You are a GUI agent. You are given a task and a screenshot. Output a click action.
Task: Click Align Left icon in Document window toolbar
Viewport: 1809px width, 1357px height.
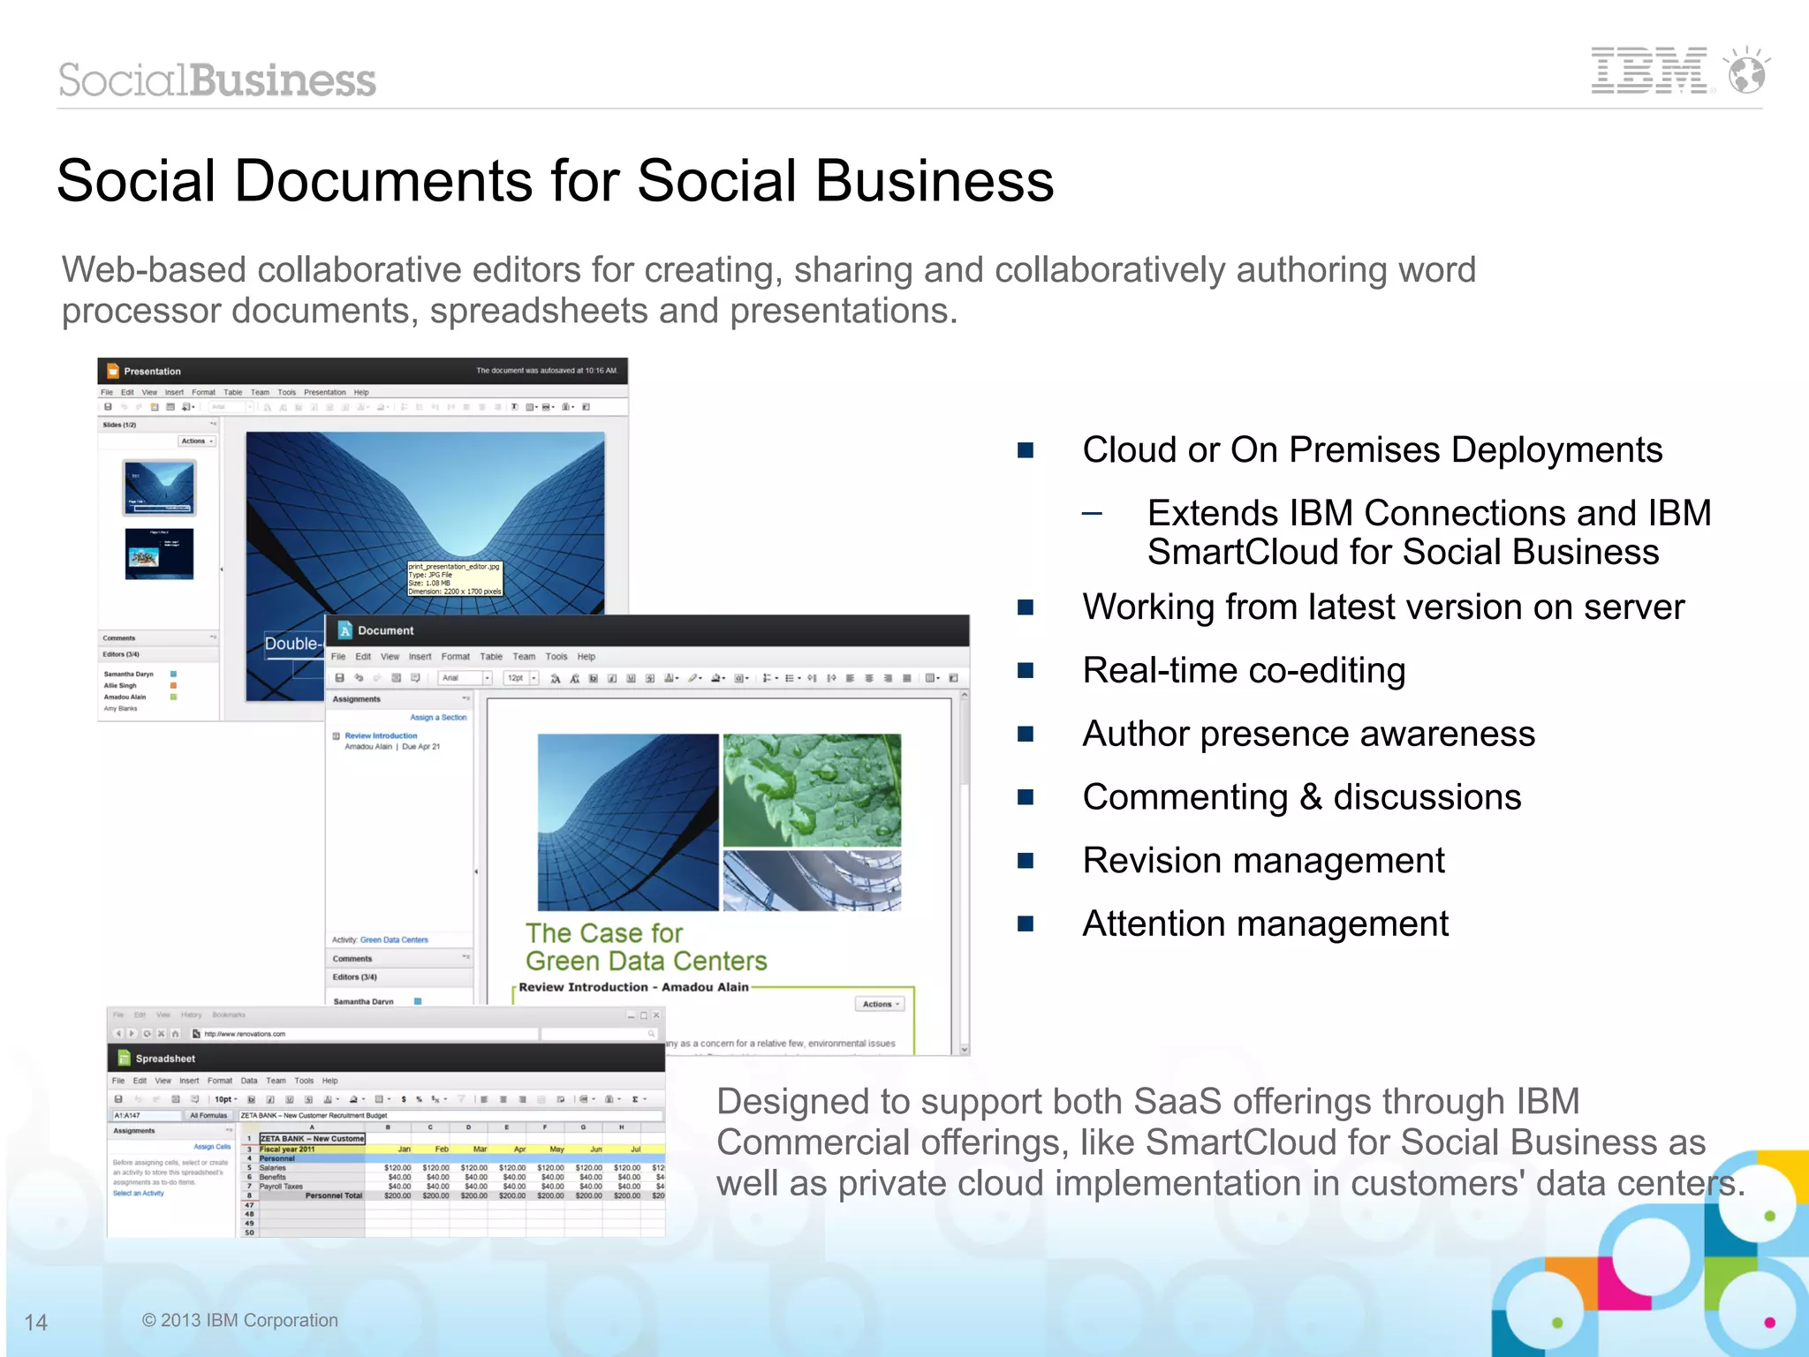(850, 678)
